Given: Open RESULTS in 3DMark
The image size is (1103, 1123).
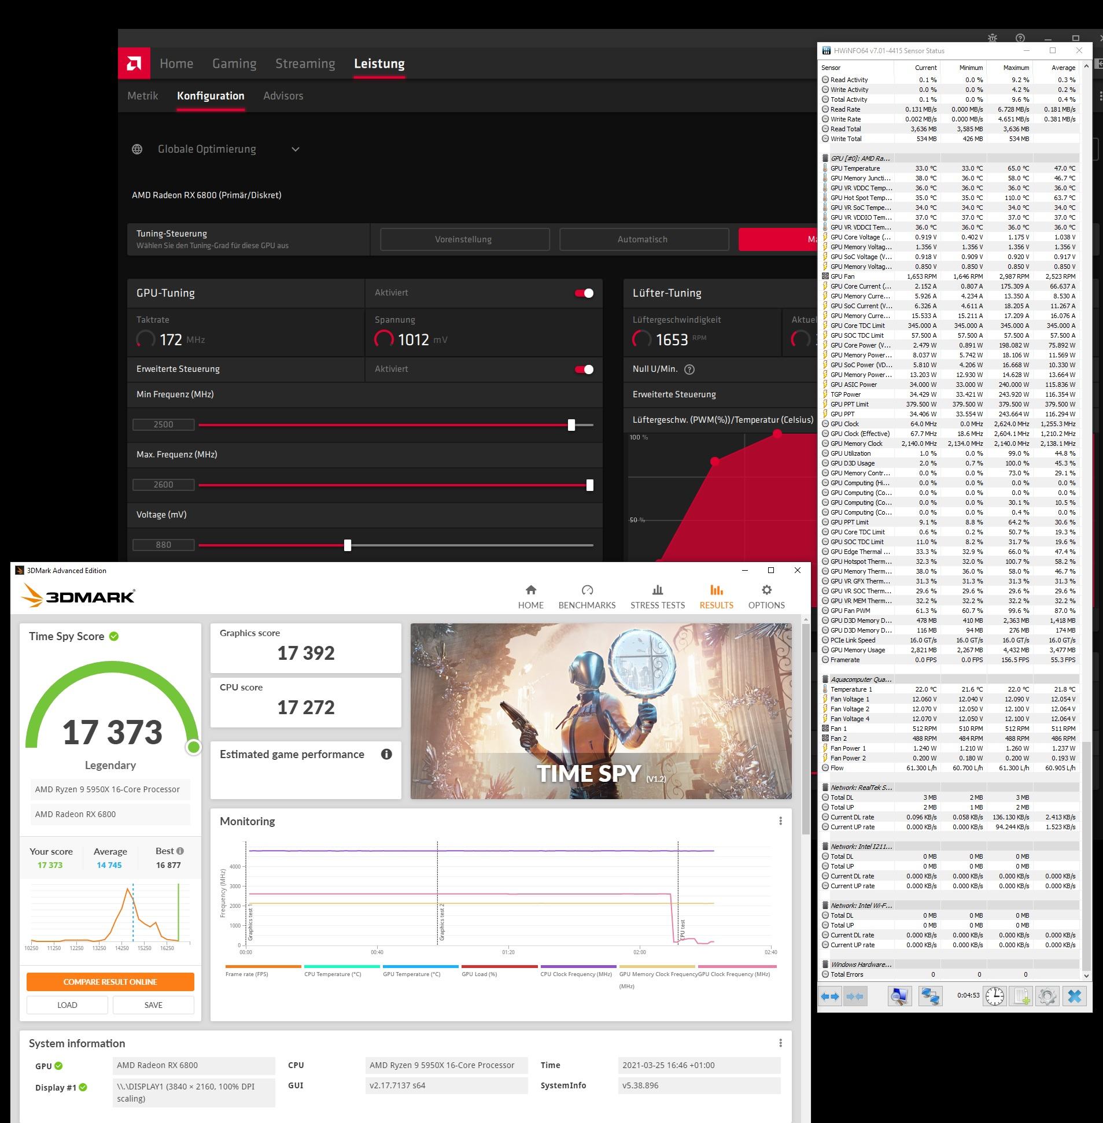Looking at the screenshot, I should (x=717, y=597).
